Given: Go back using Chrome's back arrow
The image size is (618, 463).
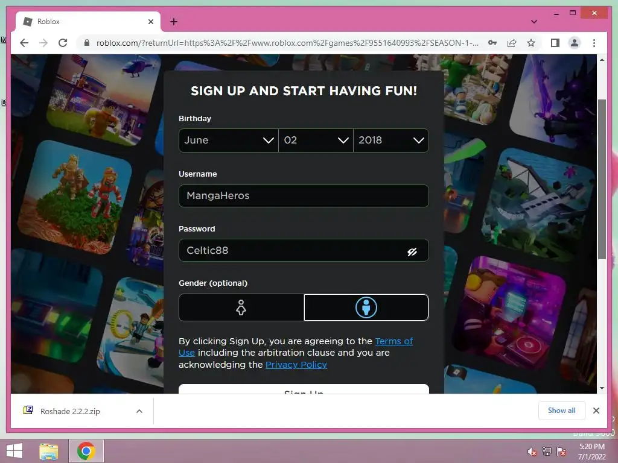Looking at the screenshot, I should pos(24,43).
